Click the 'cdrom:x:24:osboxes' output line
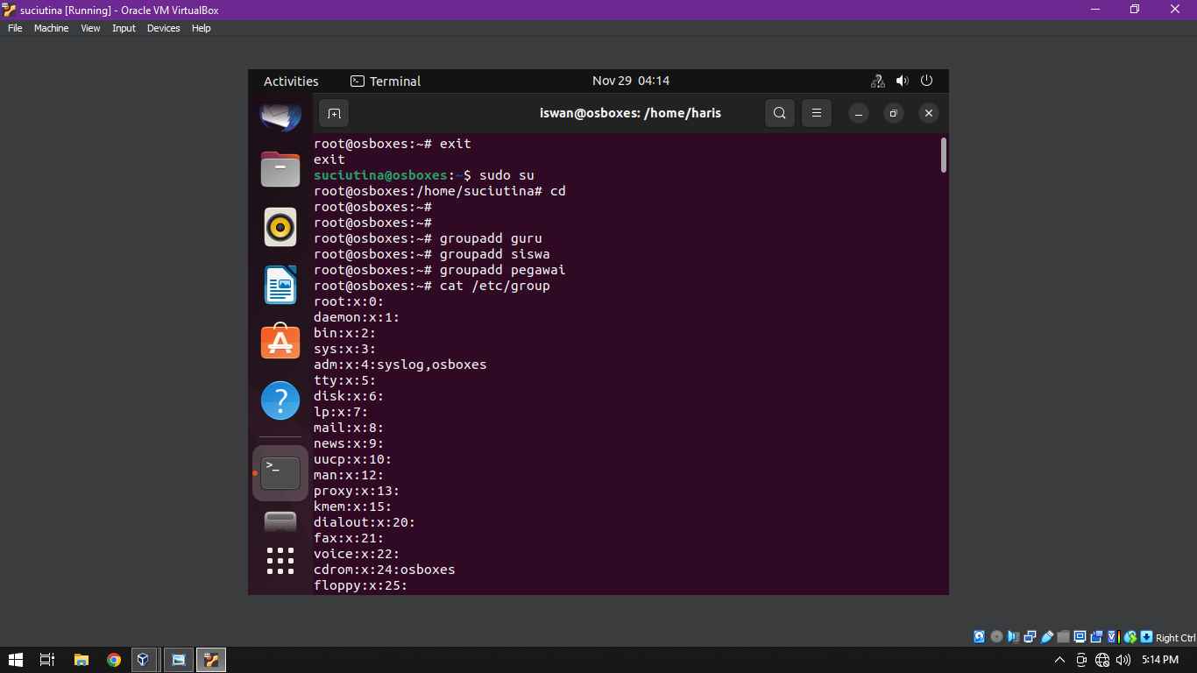The image size is (1197, 673). click(x=384, y=570)
